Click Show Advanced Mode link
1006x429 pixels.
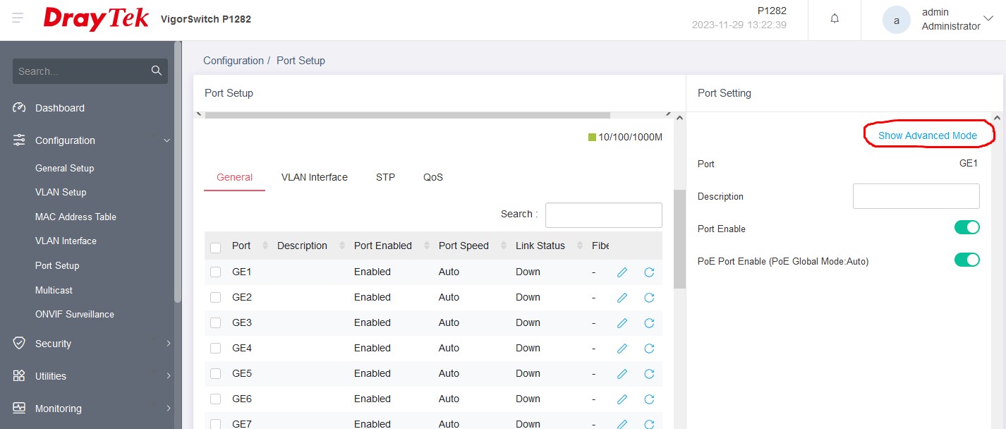(927, 135)
